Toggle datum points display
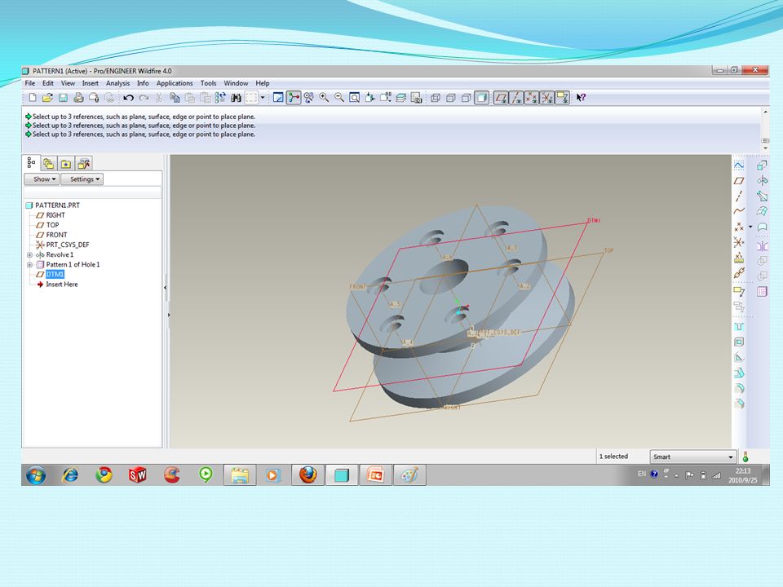The width and height of the screenshot is (783, 587). click(532, 98)
